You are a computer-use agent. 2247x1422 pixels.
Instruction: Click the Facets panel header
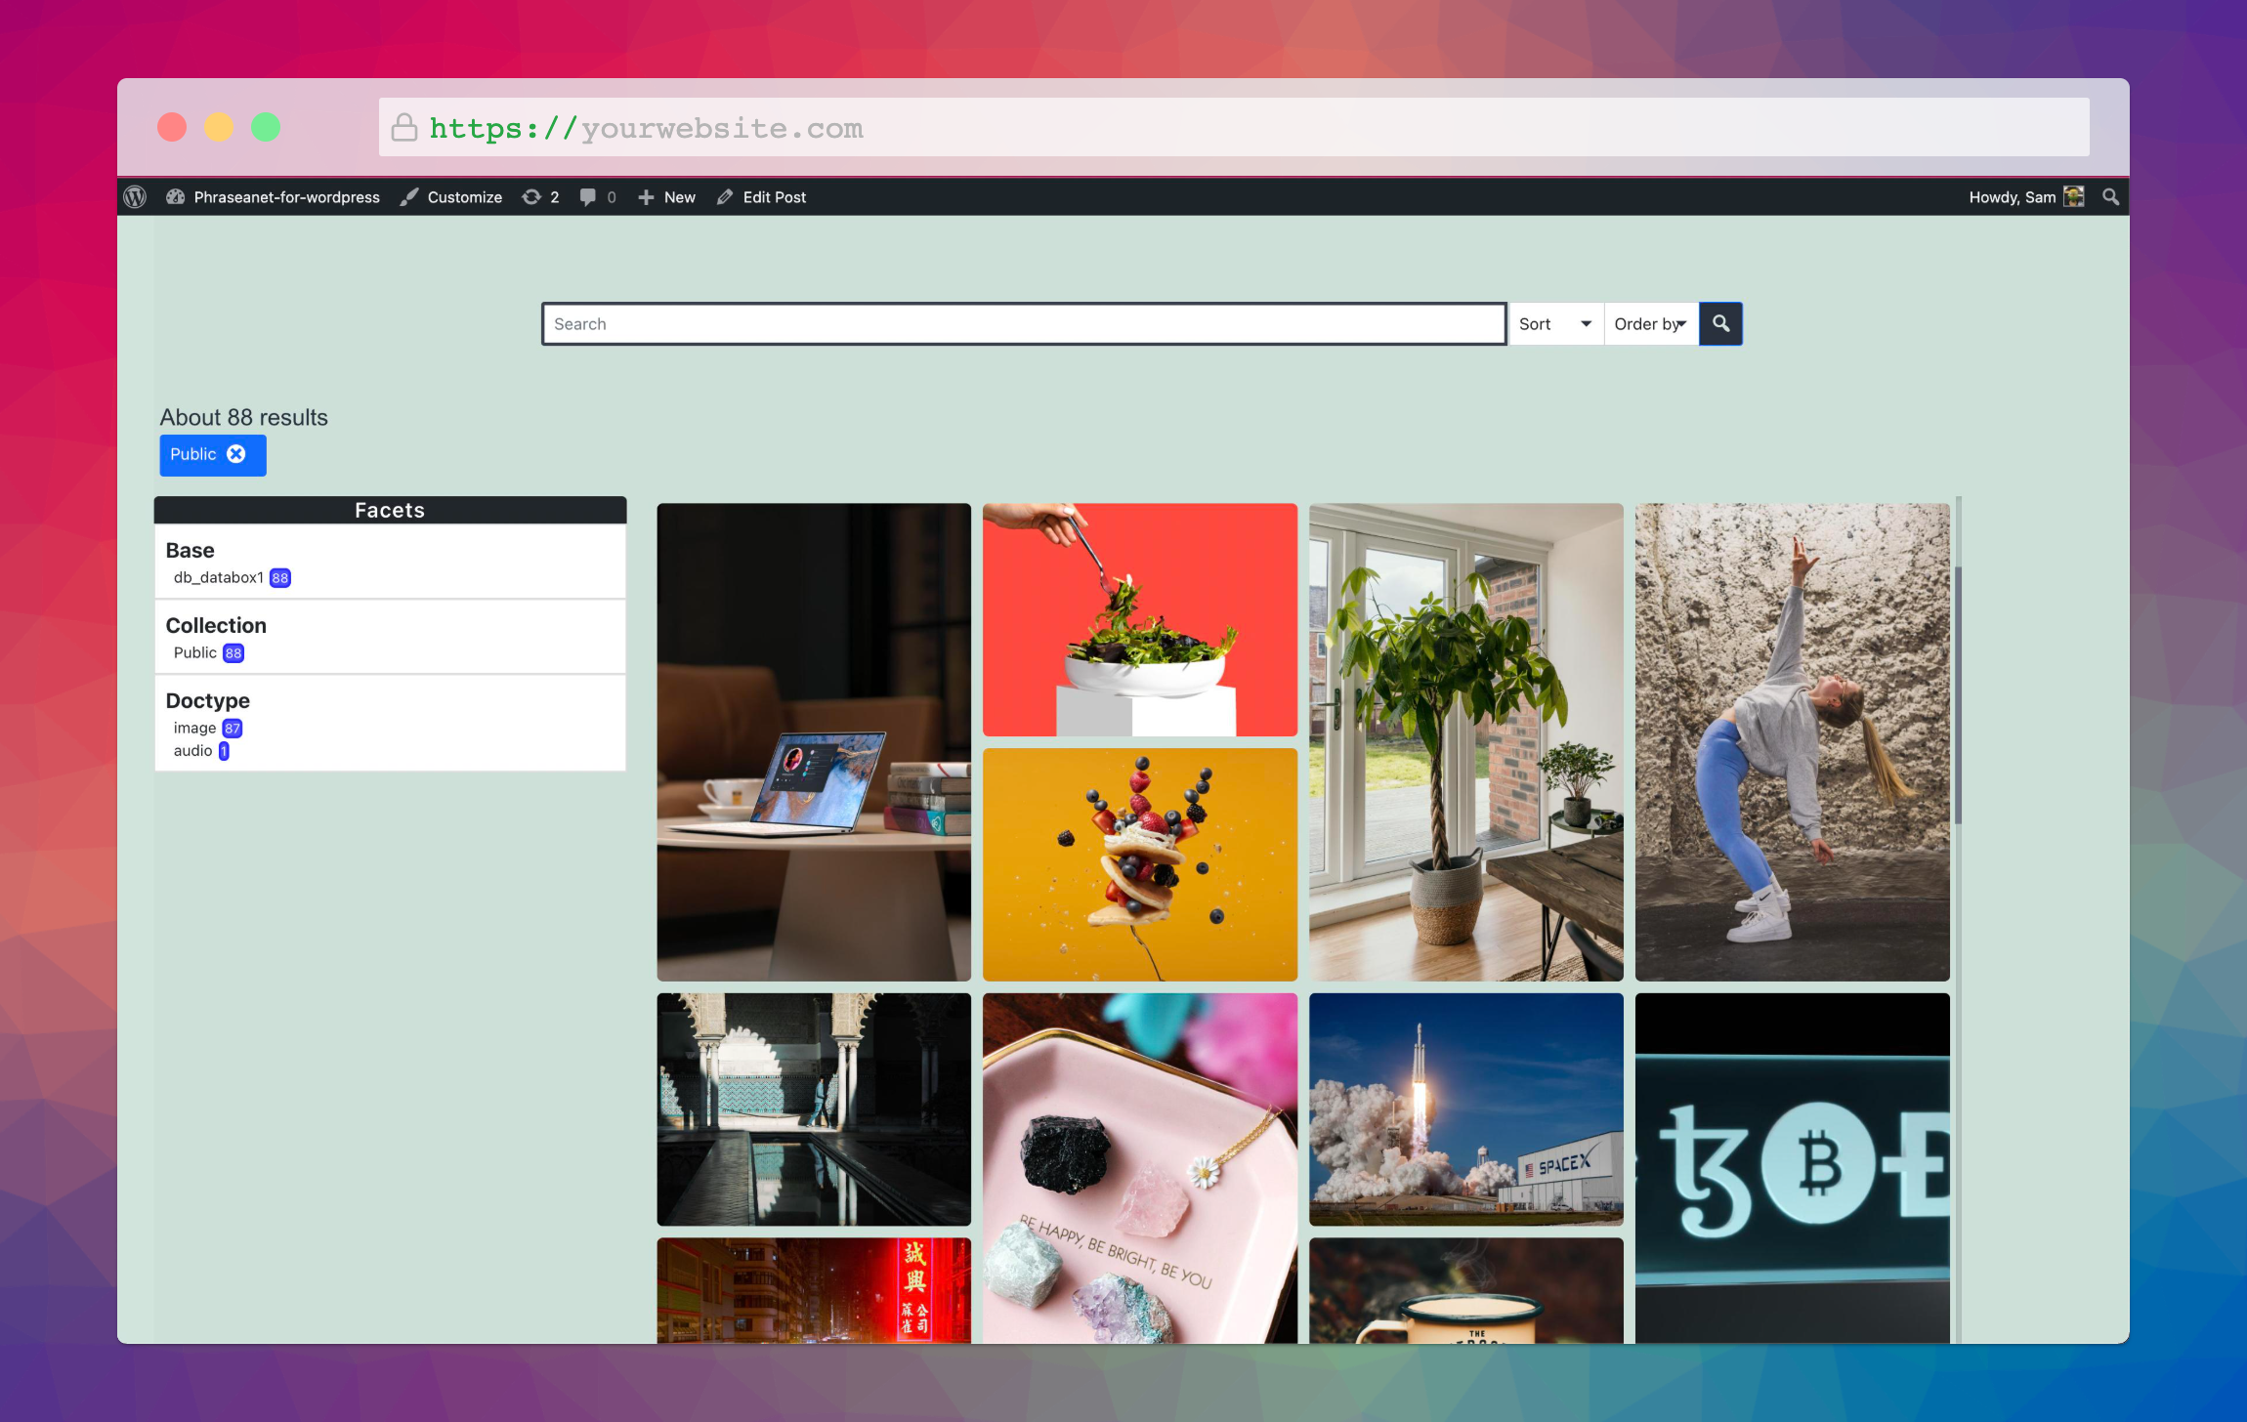pos(390,510)
